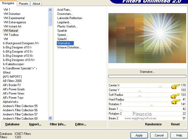Screen dimensions: 188x139
Task: Click the Rotation 2 slider
Action: [147, 113]
